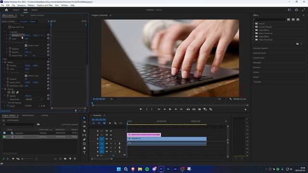
Task: Select the Rectangle tool
Action: (x=84, y=144)
